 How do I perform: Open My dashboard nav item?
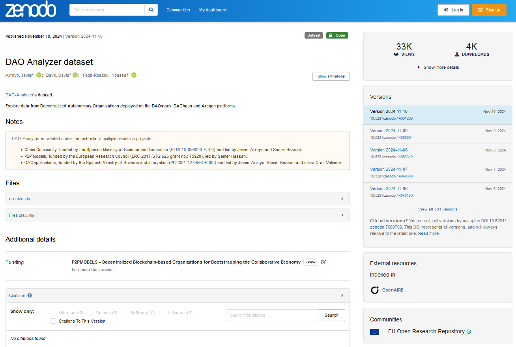[213, 10]
